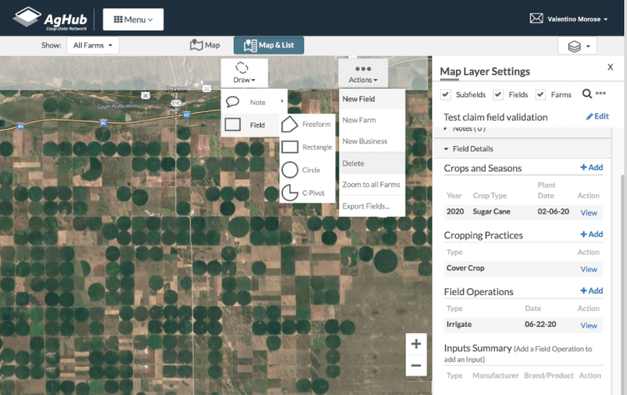
Task: Toggle the Fields layer checkbox
Action: point(498,94)
